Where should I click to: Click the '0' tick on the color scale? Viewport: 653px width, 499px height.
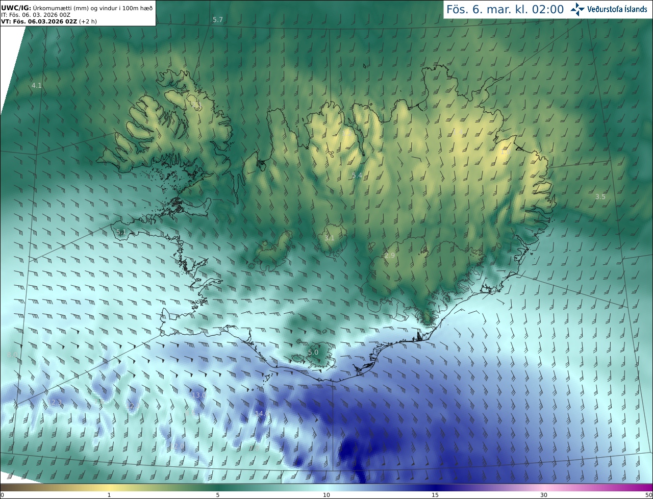pyautogui.click(x=2, y=495)
